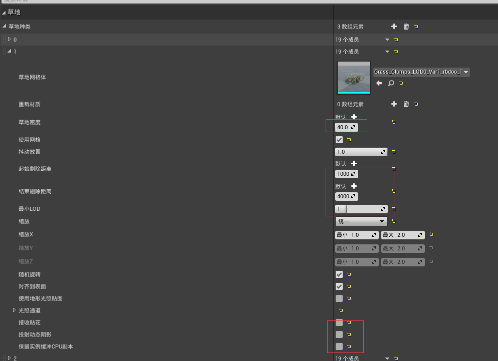Toggle 对齐到表面 checkbox
498x361 pixels.
339,286
